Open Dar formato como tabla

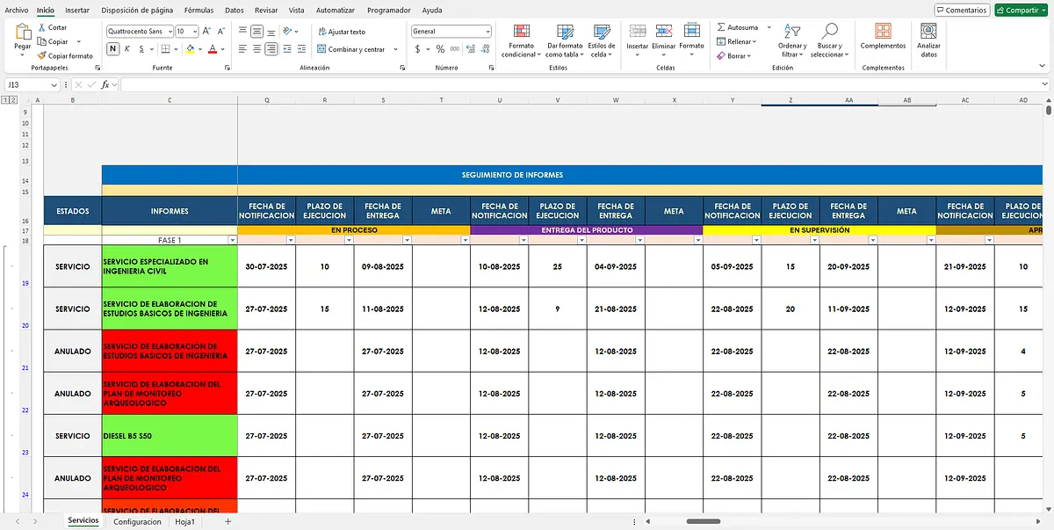[564, 41]
